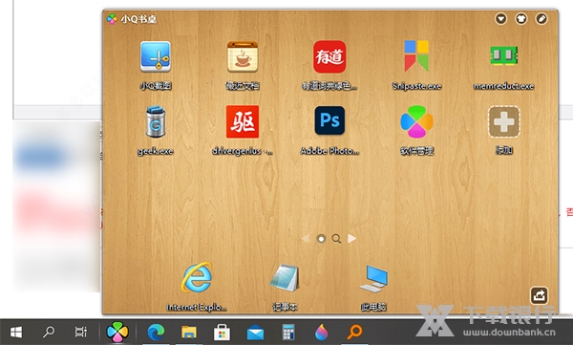Launch Snipaste.exe icon
The image size is (573, 345).
(x=416, y=56)
